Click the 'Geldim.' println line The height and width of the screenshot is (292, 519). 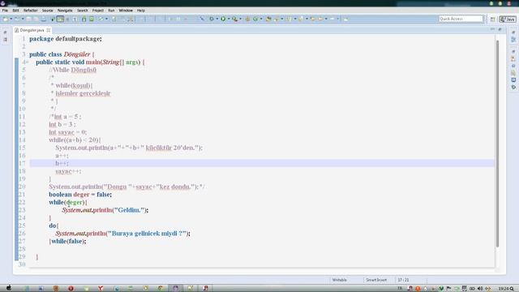105,210
